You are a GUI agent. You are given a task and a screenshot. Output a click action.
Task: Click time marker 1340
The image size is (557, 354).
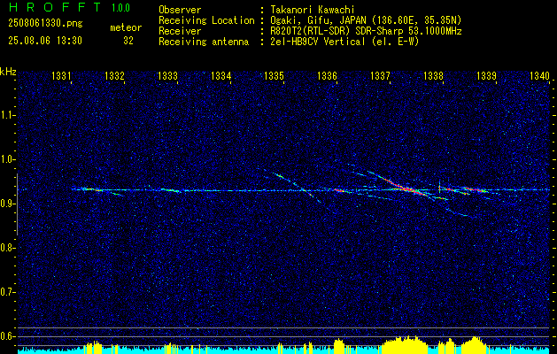tap(539, 75)
